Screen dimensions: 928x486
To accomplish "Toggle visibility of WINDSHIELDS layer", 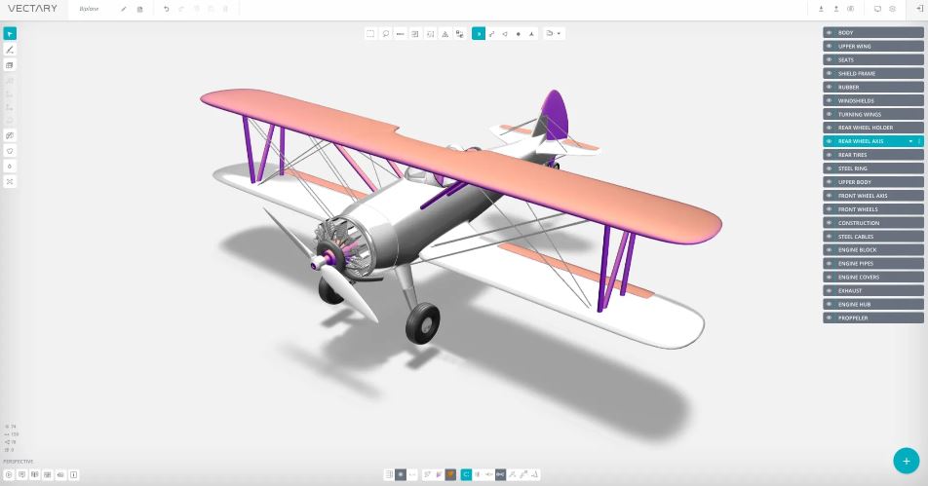I will pos(830,100).
